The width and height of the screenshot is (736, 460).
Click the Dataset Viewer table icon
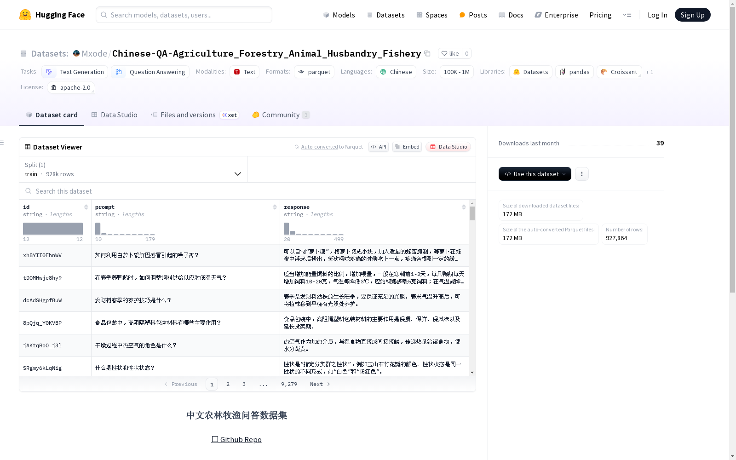(x=28, y=147)
